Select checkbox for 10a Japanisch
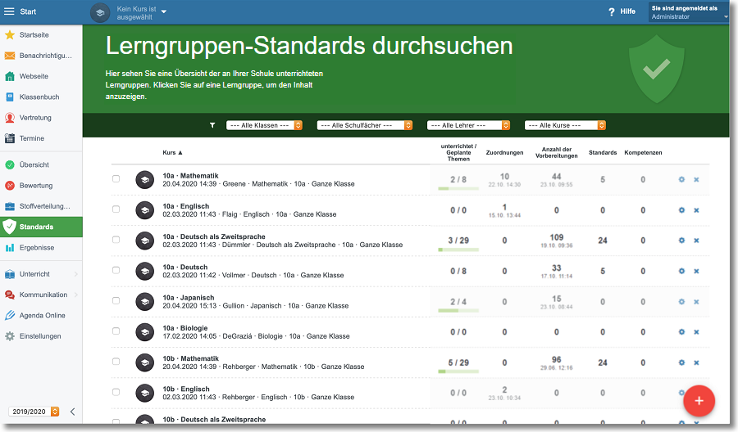738x432 pixels. point(116,301)
